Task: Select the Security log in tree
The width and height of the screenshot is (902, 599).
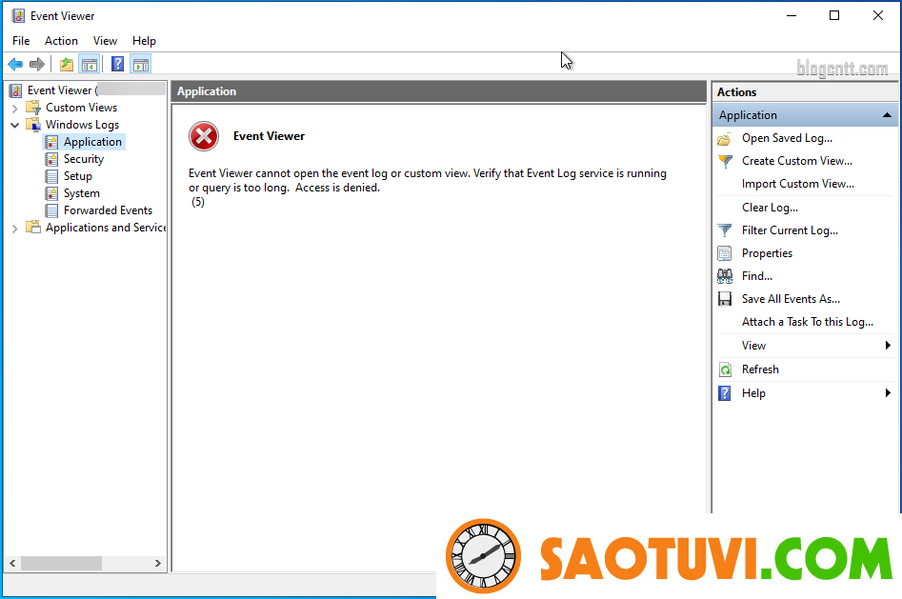Action: pos(84,159)
